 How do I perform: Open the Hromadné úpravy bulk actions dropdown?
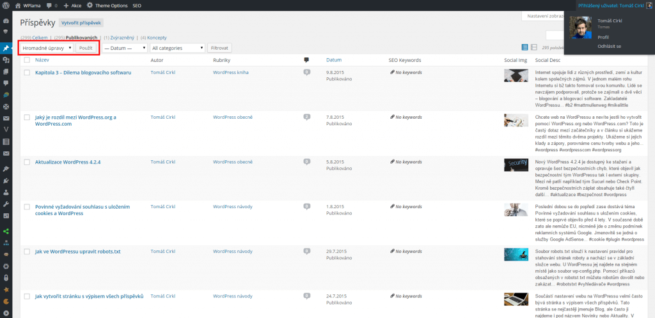point(47,48)
